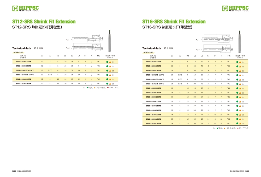Select the star icon in the ST12-SRS04-150TE row
This screenshot has height=177, width=261.
coord(113,84)
